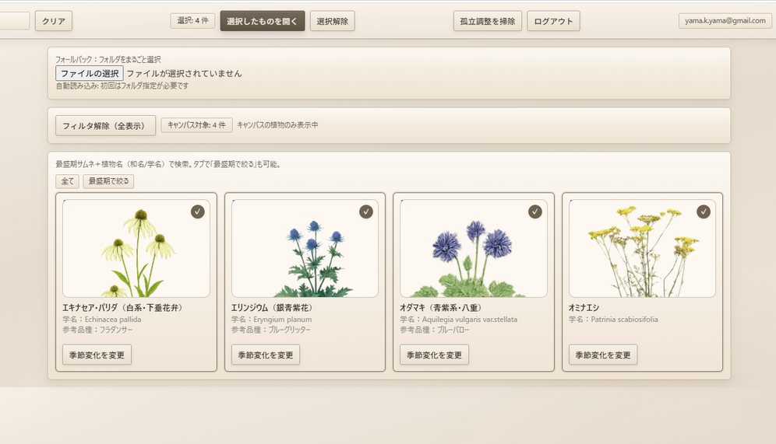The height and width of the screenshot is (444, 776).
Task: Select the 最盛期で絞る tab
Action: click(108, 181)
